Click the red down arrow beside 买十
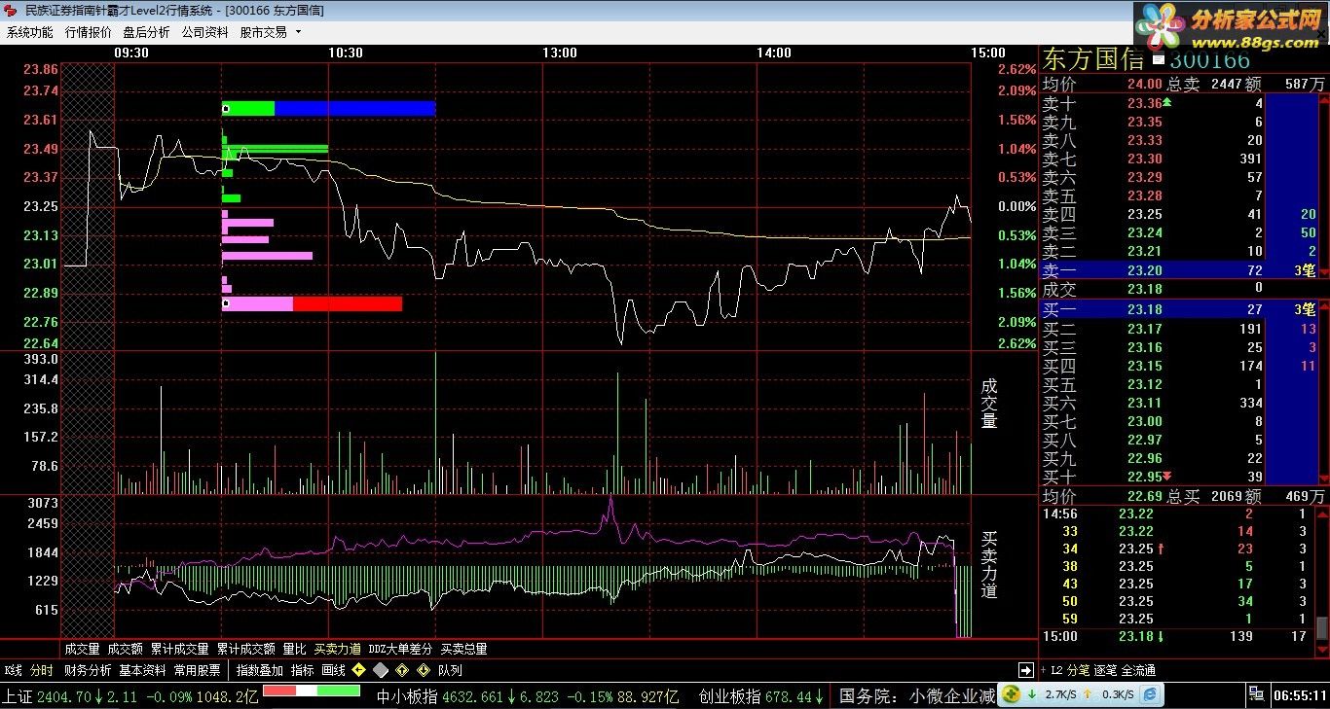The width and height of the screenshot is (1330, 709). pos(1167,476)
